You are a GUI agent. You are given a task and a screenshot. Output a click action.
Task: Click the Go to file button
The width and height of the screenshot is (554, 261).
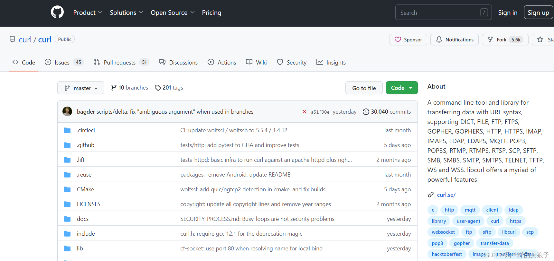tap(364, 88)
